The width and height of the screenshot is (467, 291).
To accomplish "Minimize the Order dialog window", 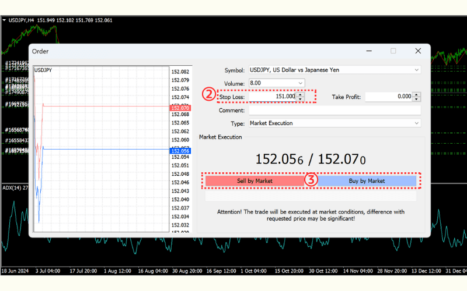I will pos(368,51).
